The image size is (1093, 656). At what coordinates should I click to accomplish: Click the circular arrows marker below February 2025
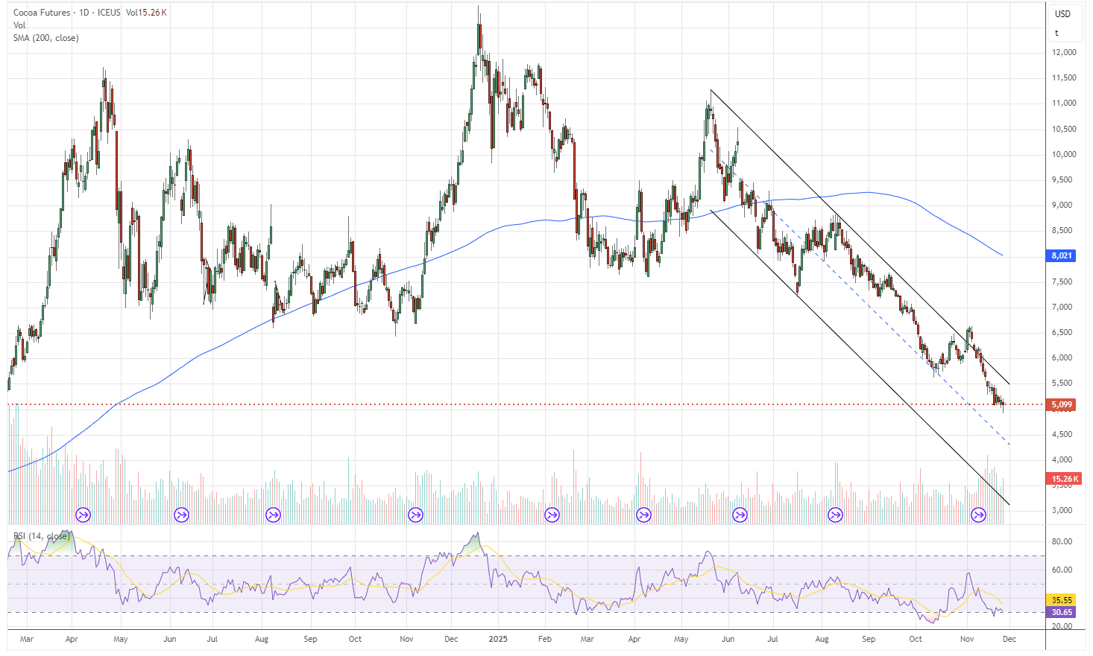(552, 514)
